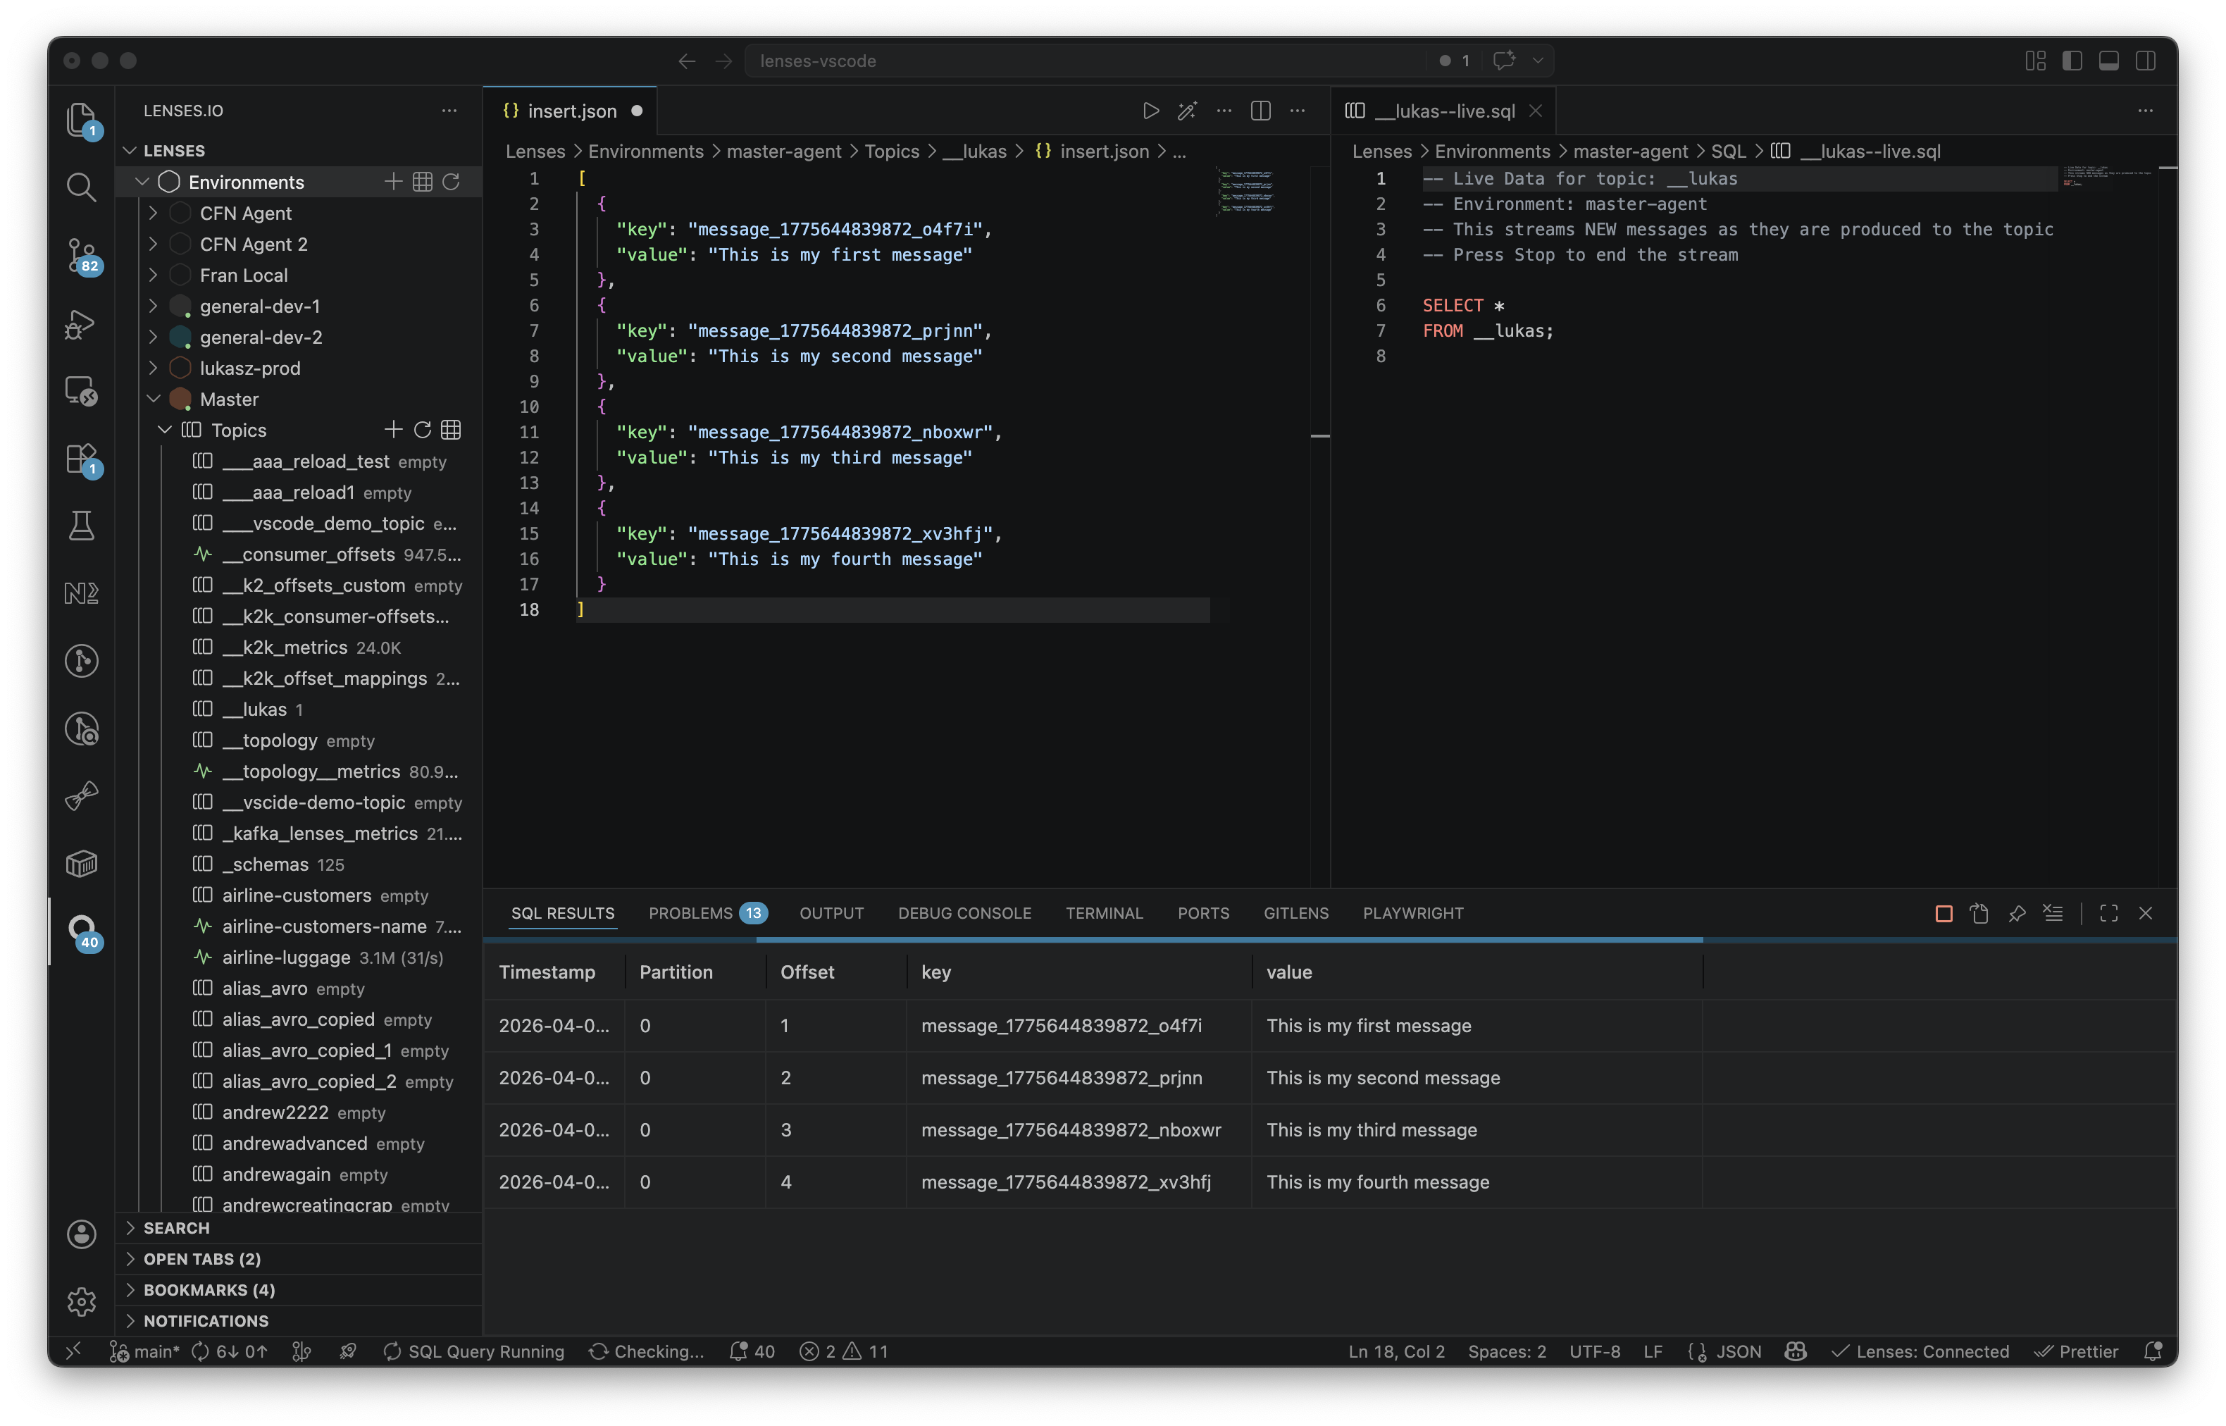The height and width of the screenshot is (1426, 2226).
Task: Switch to the PROBLEMS tab
Action: (707, 914)
